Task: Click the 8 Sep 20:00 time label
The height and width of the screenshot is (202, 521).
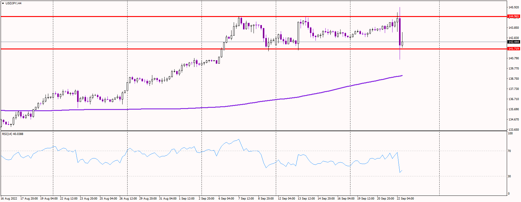Action: click(x=266, y=199)
